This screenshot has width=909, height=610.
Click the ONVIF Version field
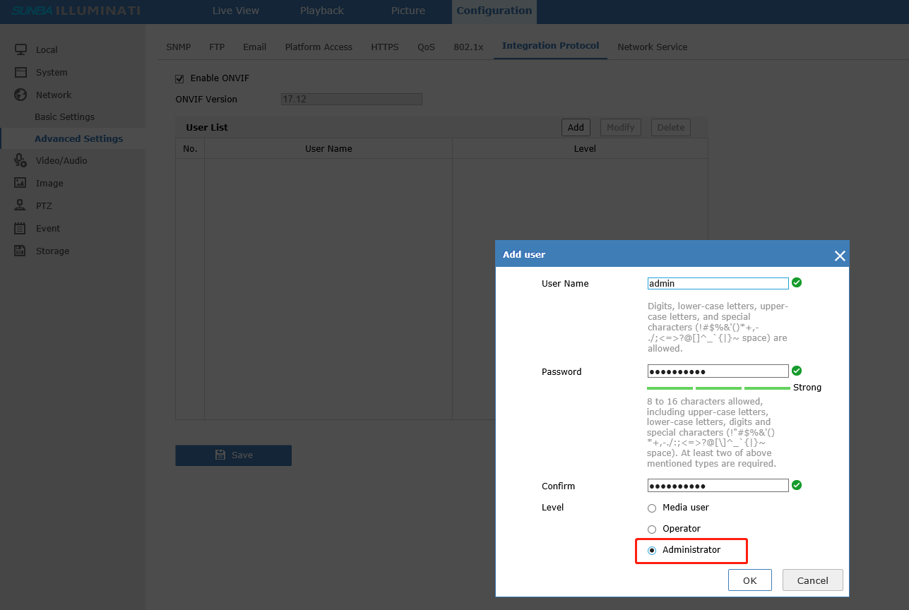(351, 100)
